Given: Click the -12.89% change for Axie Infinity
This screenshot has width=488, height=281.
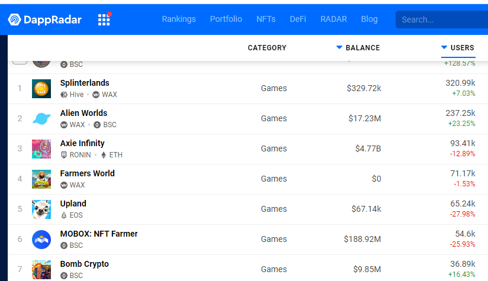Looking at the screenshot, I should click(x=463, y=154).
